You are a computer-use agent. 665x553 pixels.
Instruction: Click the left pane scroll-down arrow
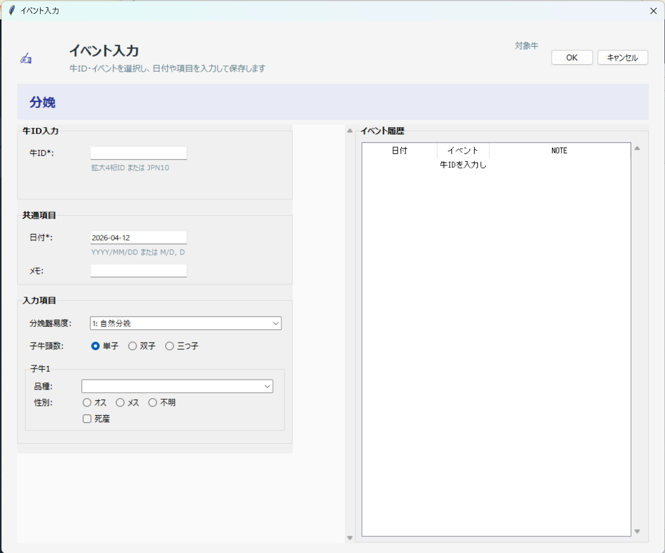pyautogui.click(x=350, y=538)
